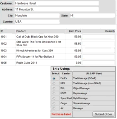Click the Call of Duty product name
117x119 pixels.
(x=37, y=37)
